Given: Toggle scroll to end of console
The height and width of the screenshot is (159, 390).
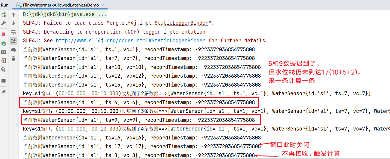Looking at the screenshot, I should point(13,41).
